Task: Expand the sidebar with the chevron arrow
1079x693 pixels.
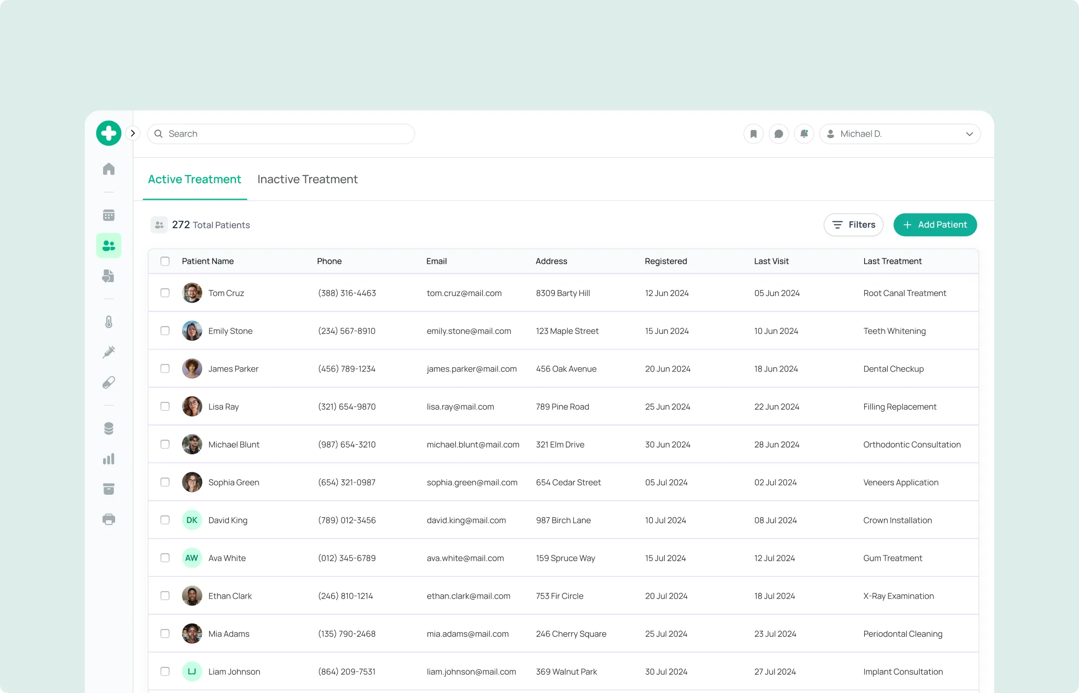Action: 133,133
